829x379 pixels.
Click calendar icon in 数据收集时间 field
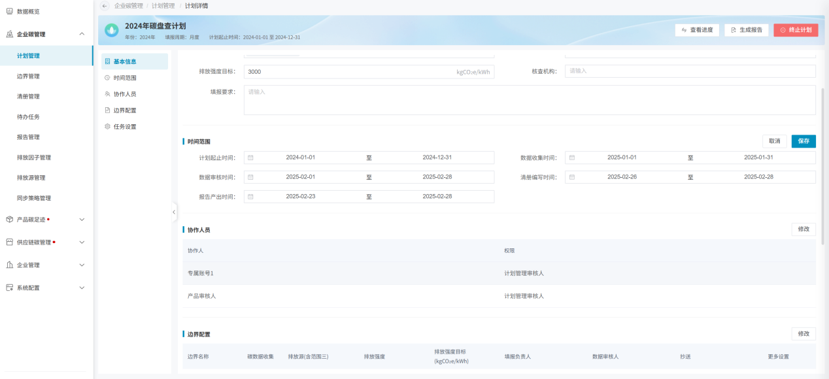572,157
